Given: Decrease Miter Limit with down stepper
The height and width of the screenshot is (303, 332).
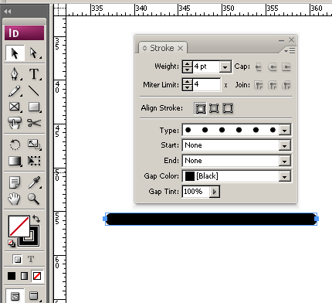Looking at the screenshot, I should [x=188, y=88].
